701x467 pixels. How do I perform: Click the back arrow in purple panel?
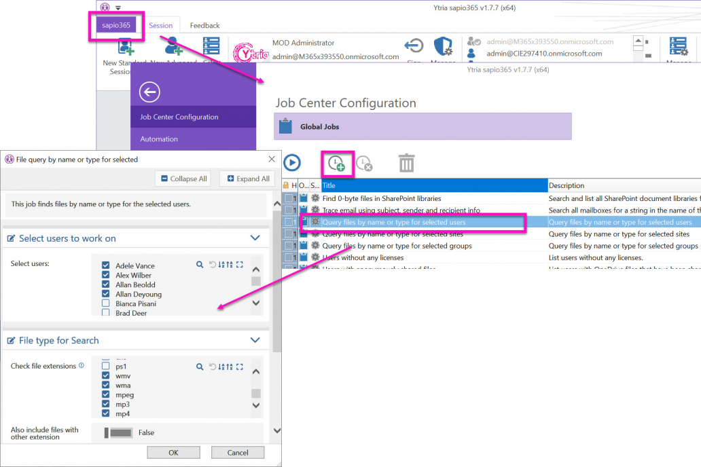click(149, 92)
